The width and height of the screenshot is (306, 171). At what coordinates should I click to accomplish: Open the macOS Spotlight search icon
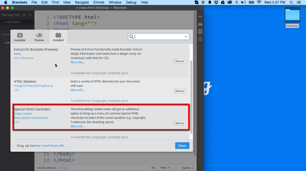291,2
